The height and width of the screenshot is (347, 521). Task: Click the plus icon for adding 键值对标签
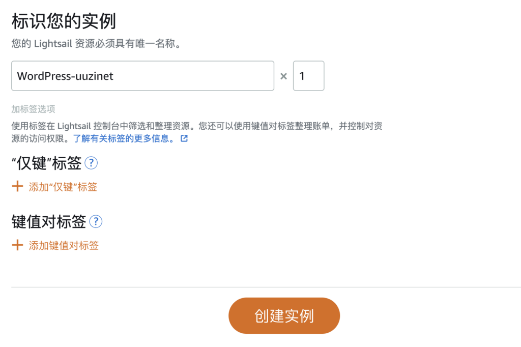[17, 245]
